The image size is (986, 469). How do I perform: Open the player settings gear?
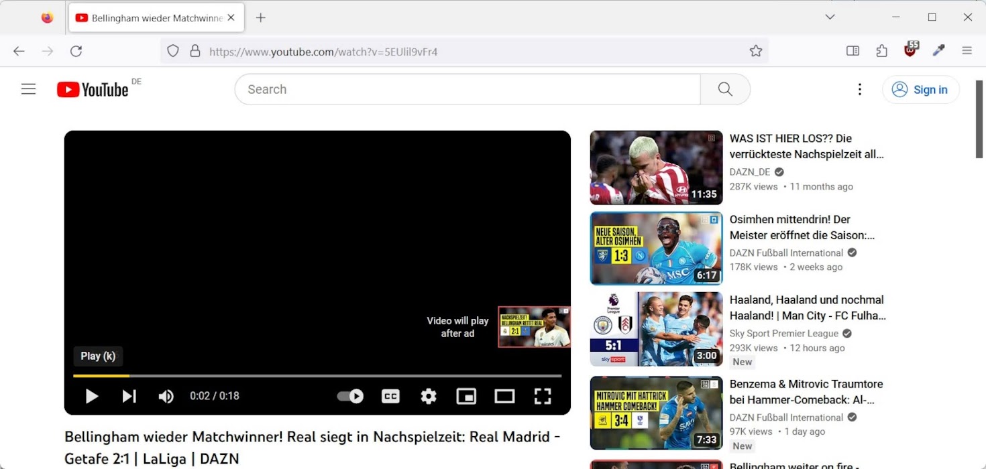(429, 396)
